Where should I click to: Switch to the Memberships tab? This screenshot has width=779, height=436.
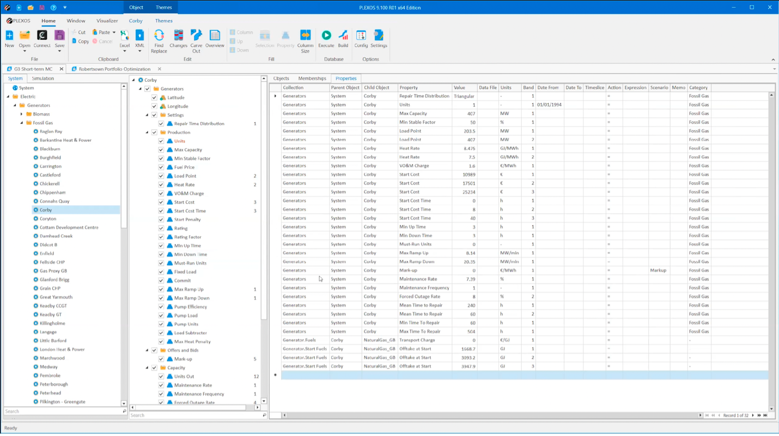point(312,78)
